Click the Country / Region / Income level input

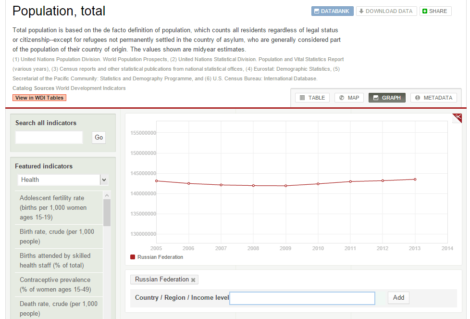[302, 298]
